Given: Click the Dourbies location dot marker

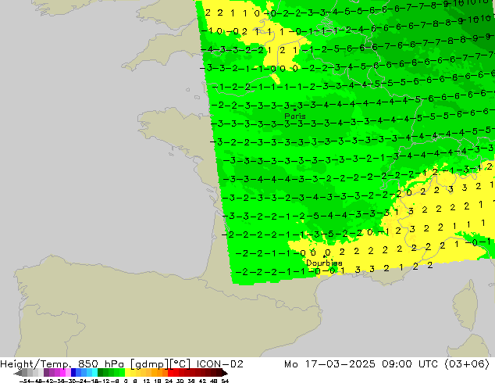Looking at the screenshot, I should pyautogui.click(x=324, y=256).
